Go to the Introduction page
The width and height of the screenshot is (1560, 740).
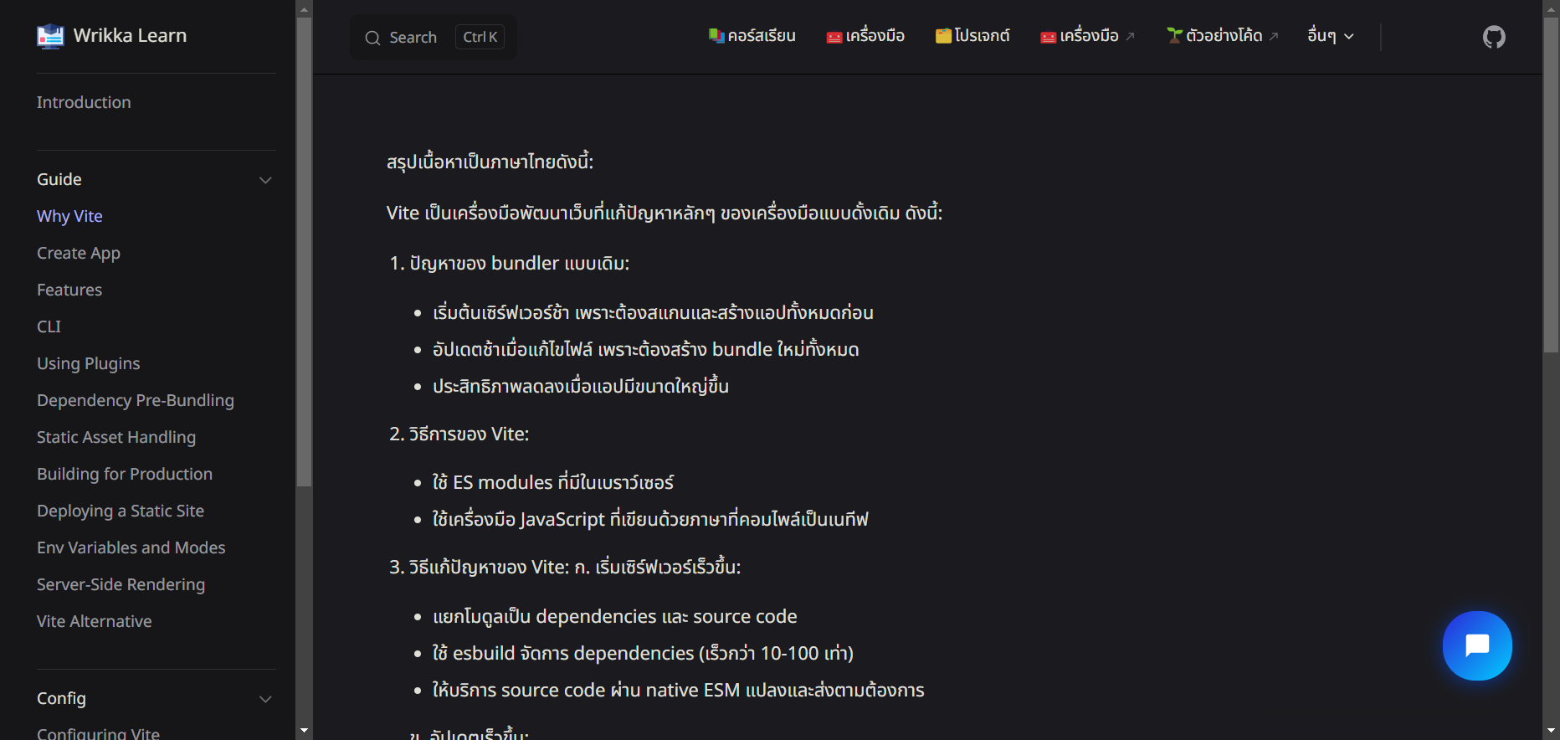pyautogui.click(x=84, y=102)
